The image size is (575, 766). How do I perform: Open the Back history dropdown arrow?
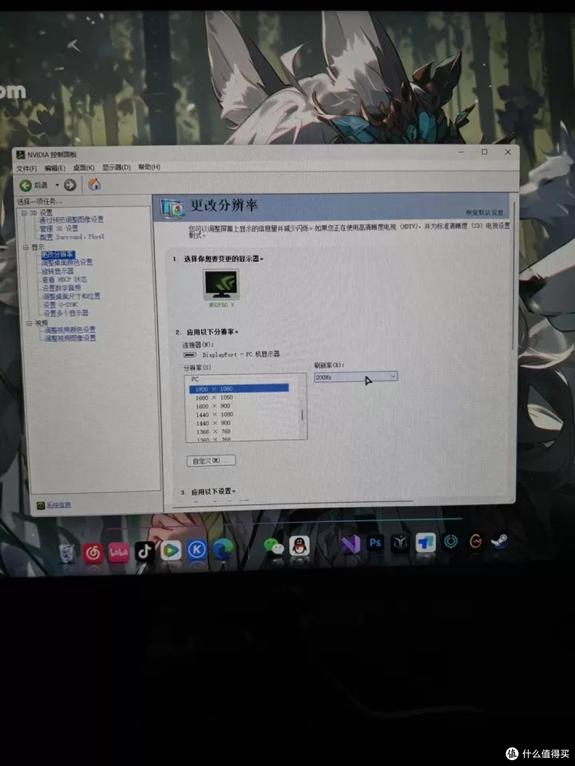tap(57, 185)
